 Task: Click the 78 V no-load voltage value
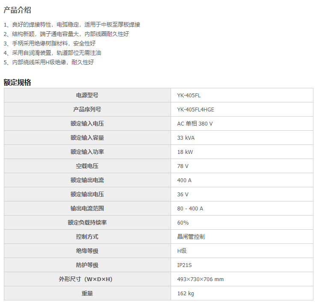point(183,166)
